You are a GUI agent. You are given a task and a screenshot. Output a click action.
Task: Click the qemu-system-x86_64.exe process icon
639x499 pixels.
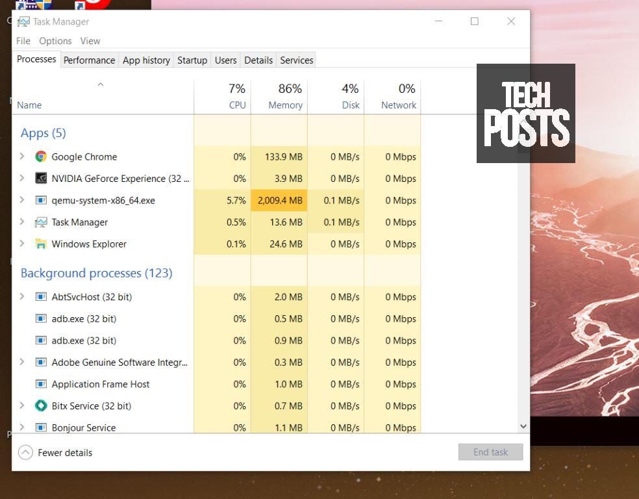coord(41,200)
